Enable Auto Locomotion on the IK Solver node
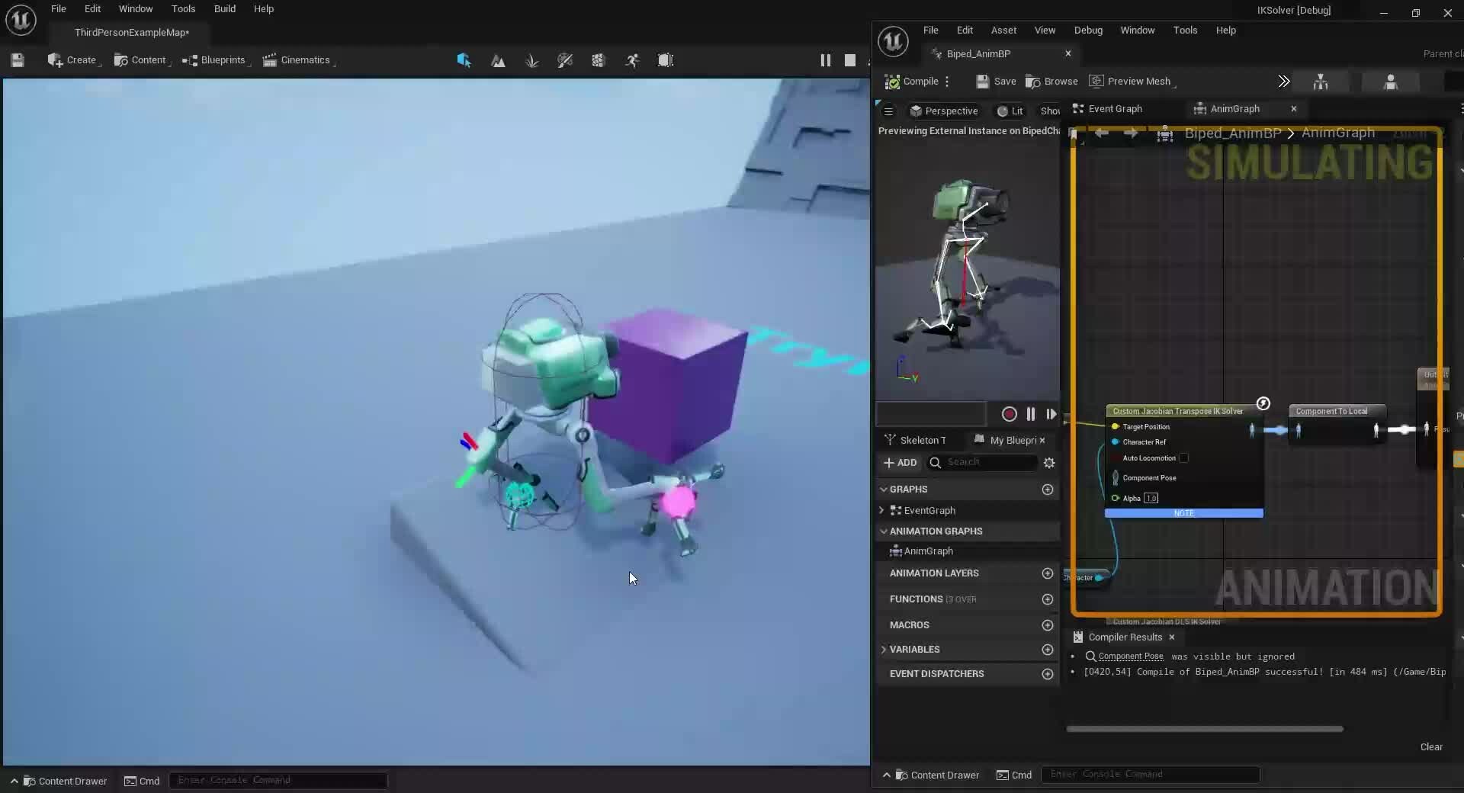 (1185, 458)
